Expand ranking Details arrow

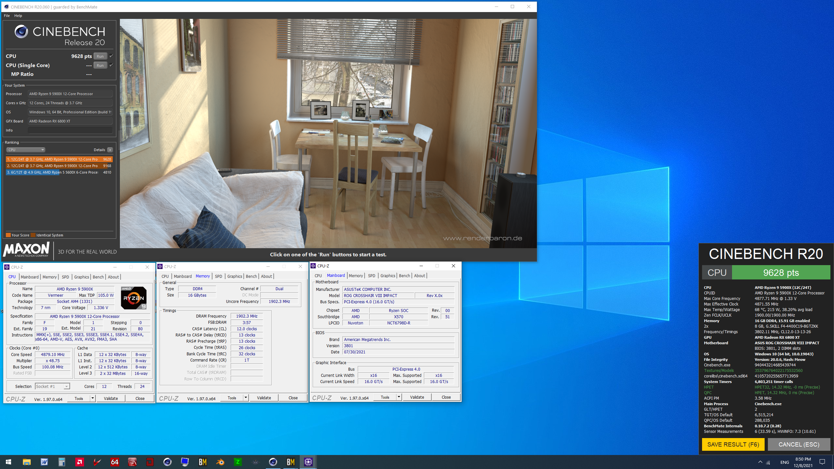tap(110, 150)
